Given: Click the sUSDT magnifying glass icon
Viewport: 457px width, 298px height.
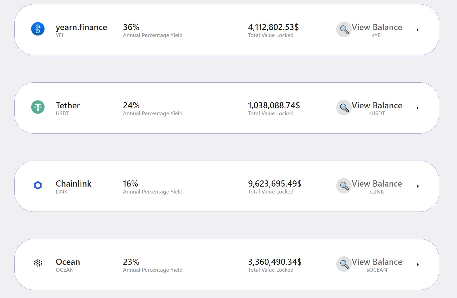Looking at the screenshot, I should (344, 108).
